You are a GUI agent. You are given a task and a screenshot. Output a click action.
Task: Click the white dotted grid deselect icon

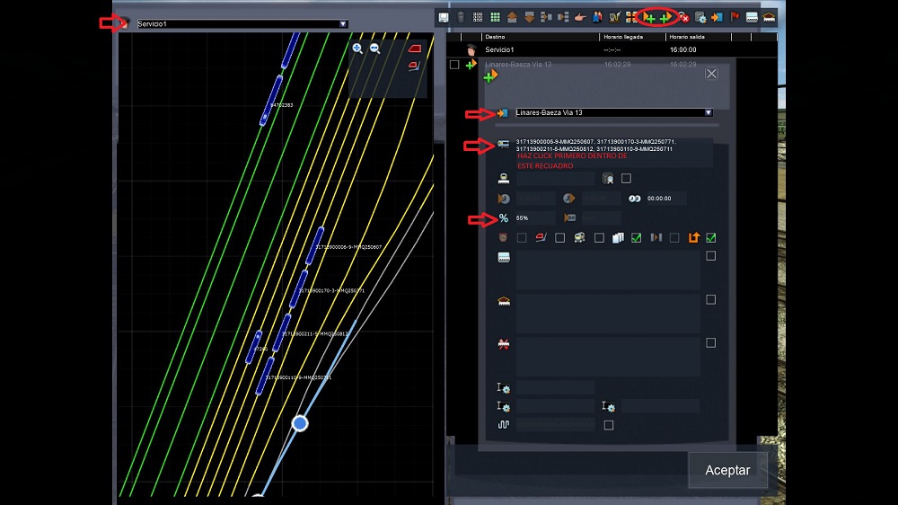tap(478, 18)
